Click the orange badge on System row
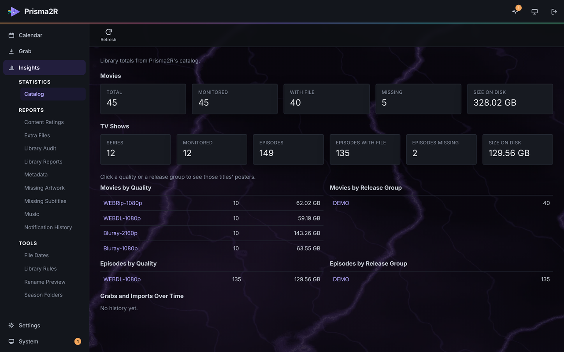 click(78, 341)
